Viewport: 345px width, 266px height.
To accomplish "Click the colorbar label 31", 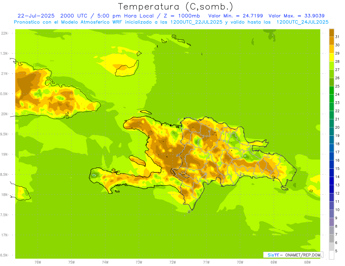I will coord(337,37).
